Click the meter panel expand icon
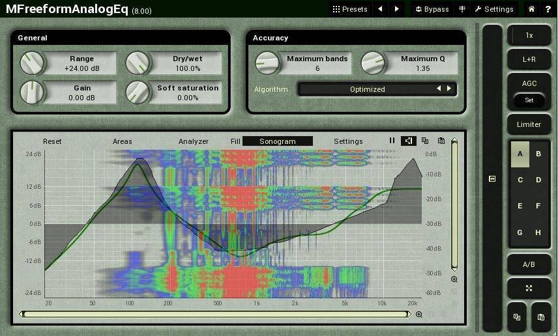The image size is (558, 336). [x=492, y=179]
